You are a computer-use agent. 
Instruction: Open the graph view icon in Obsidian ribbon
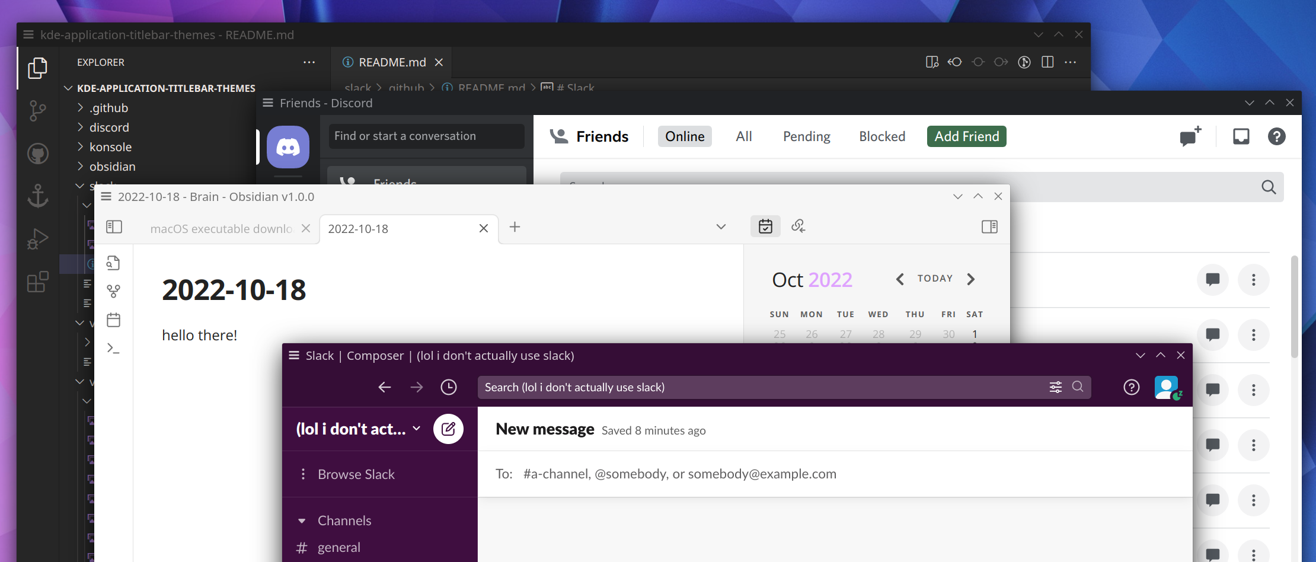[113, 292]
